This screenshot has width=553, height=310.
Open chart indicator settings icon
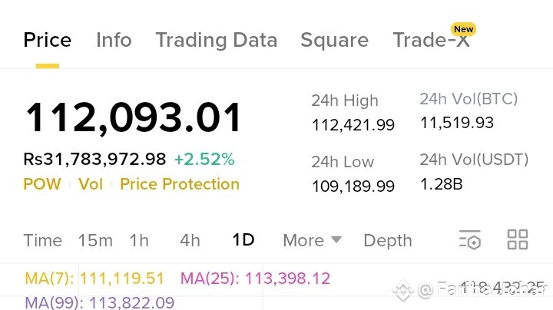pyautogui.click(x=469, y=240)
